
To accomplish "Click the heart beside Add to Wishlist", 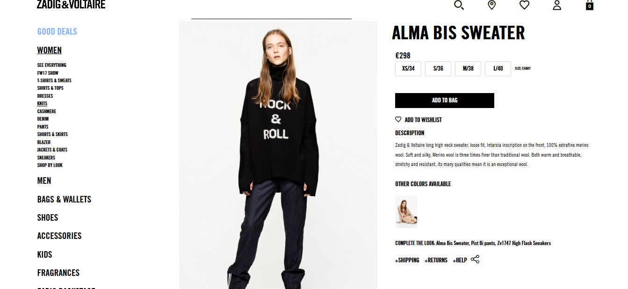I will [398, 119].
